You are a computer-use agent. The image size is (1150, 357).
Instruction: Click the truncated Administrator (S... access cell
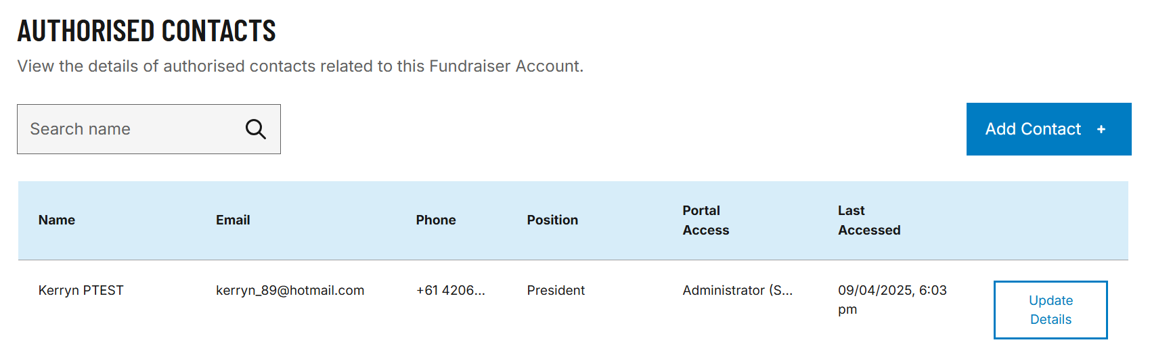(x=738, y=291)
